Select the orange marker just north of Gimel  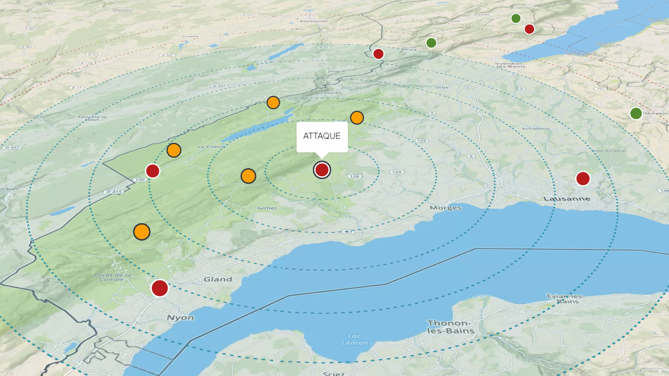(248, 176)
